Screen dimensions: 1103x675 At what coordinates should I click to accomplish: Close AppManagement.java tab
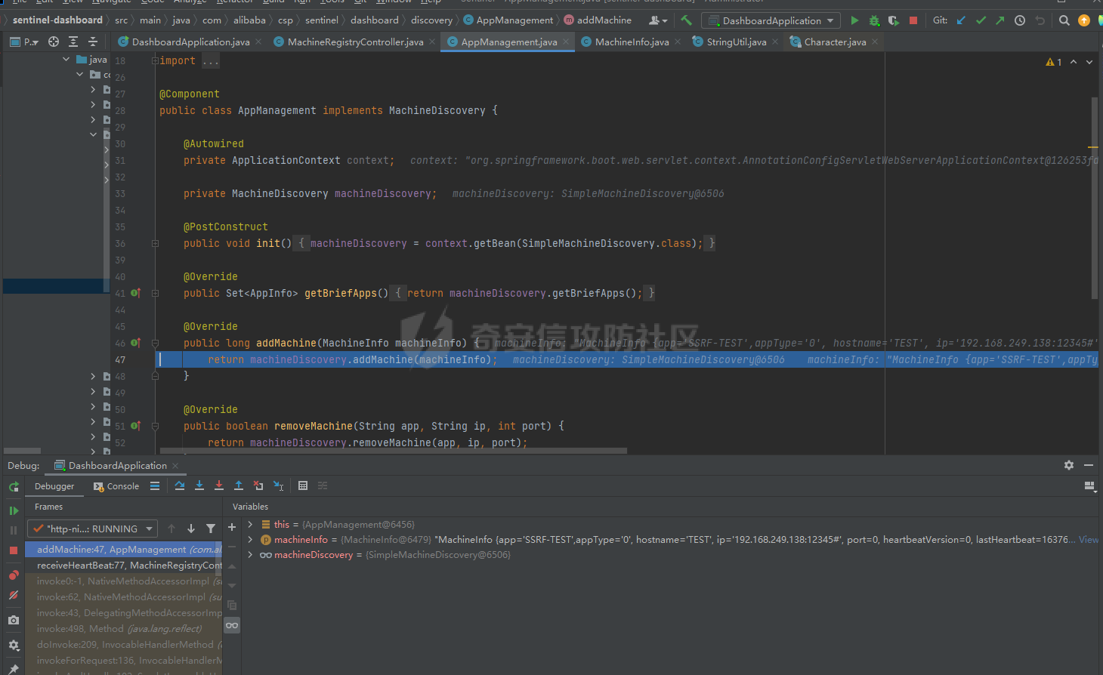566,42
